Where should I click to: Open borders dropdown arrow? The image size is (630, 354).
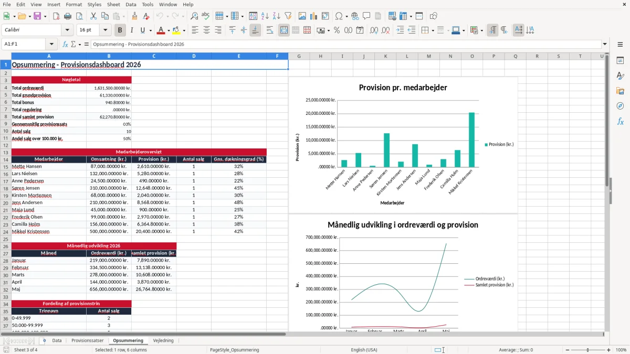(x=433, y=30)
